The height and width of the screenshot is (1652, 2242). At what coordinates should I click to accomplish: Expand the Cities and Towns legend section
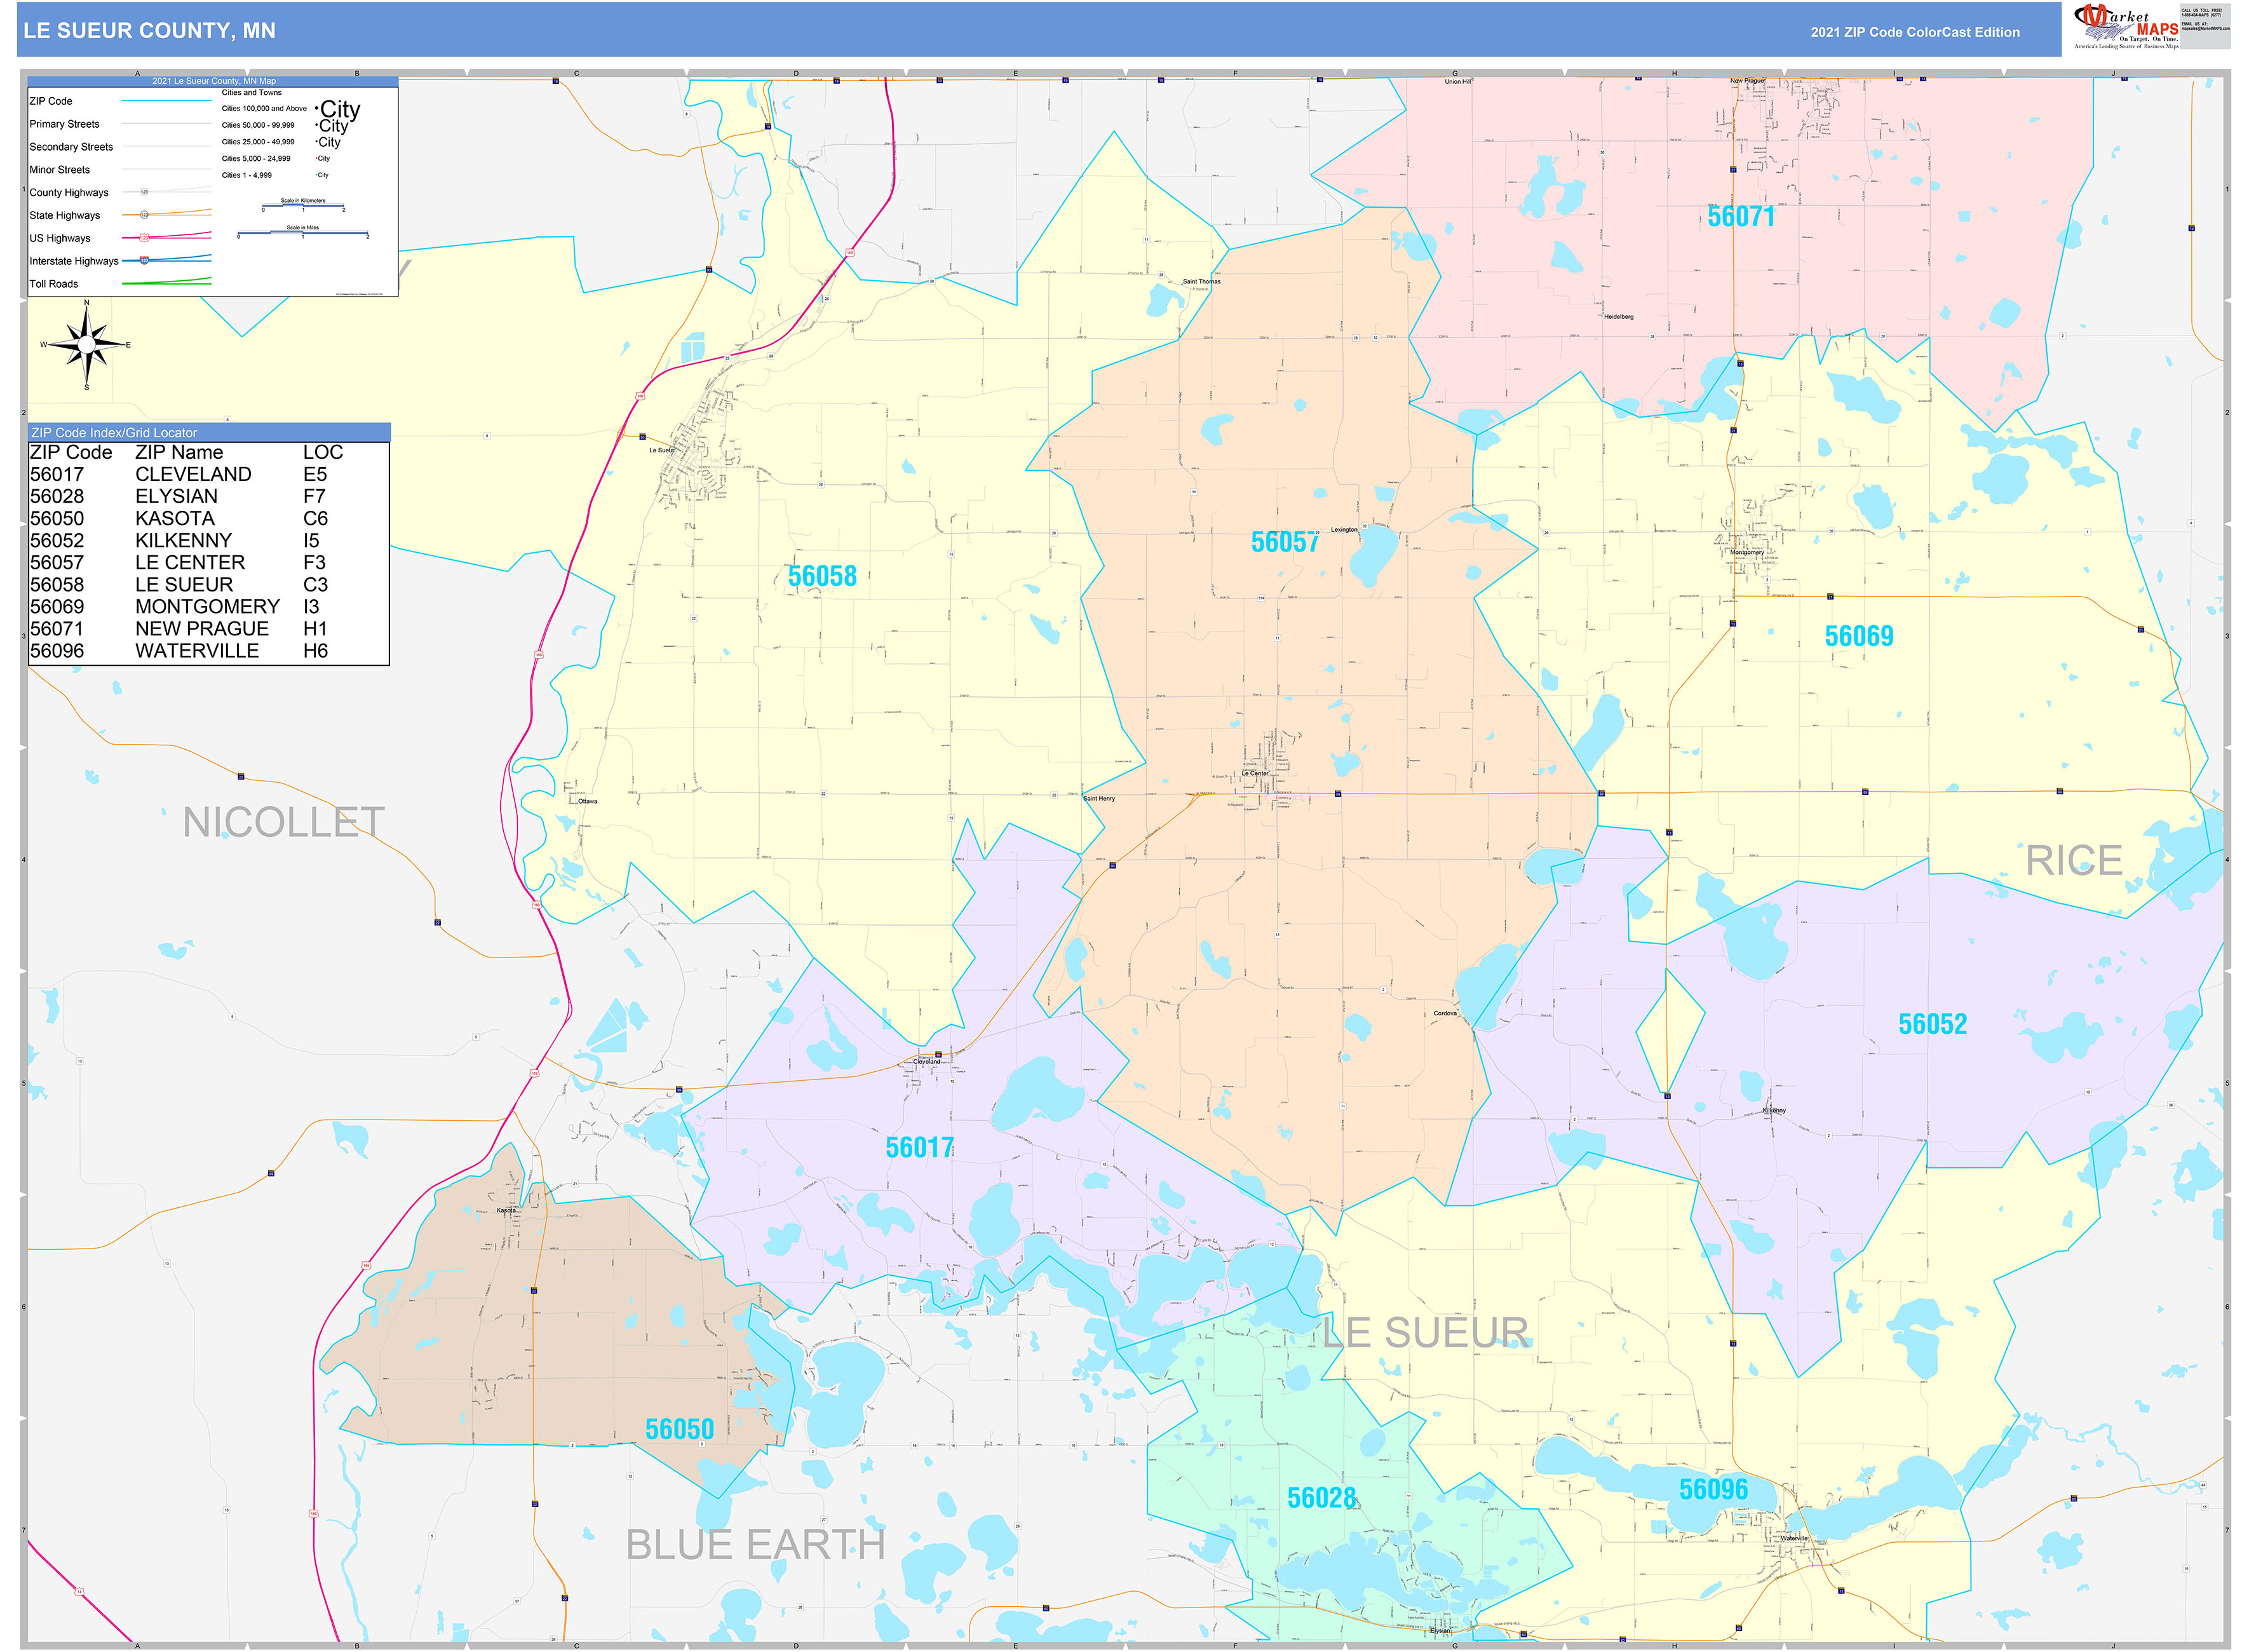[252, 93]
